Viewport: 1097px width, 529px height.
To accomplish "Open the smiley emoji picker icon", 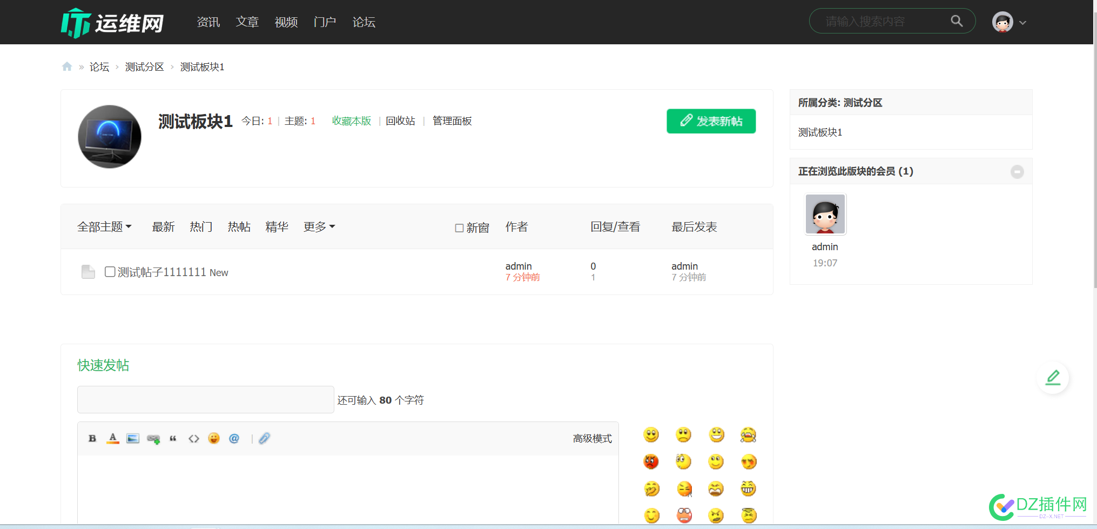I will click(x=214, y=438).
